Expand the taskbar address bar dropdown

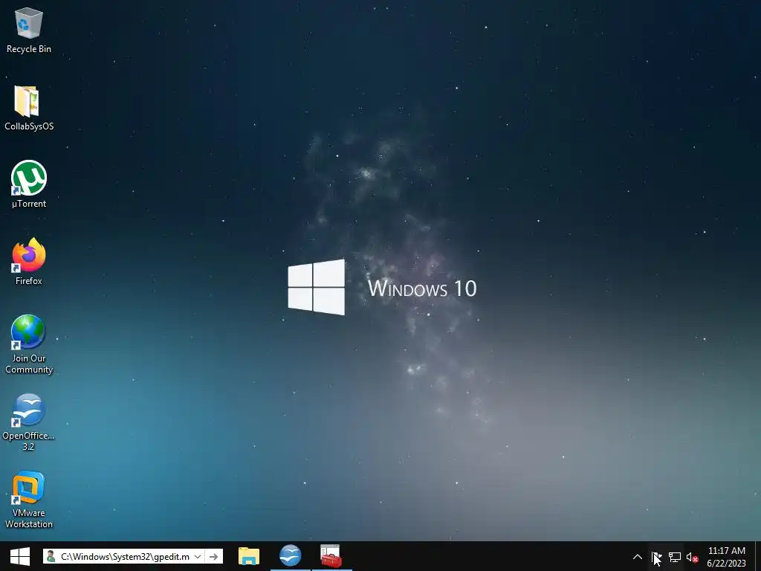(x=198, y=556)
